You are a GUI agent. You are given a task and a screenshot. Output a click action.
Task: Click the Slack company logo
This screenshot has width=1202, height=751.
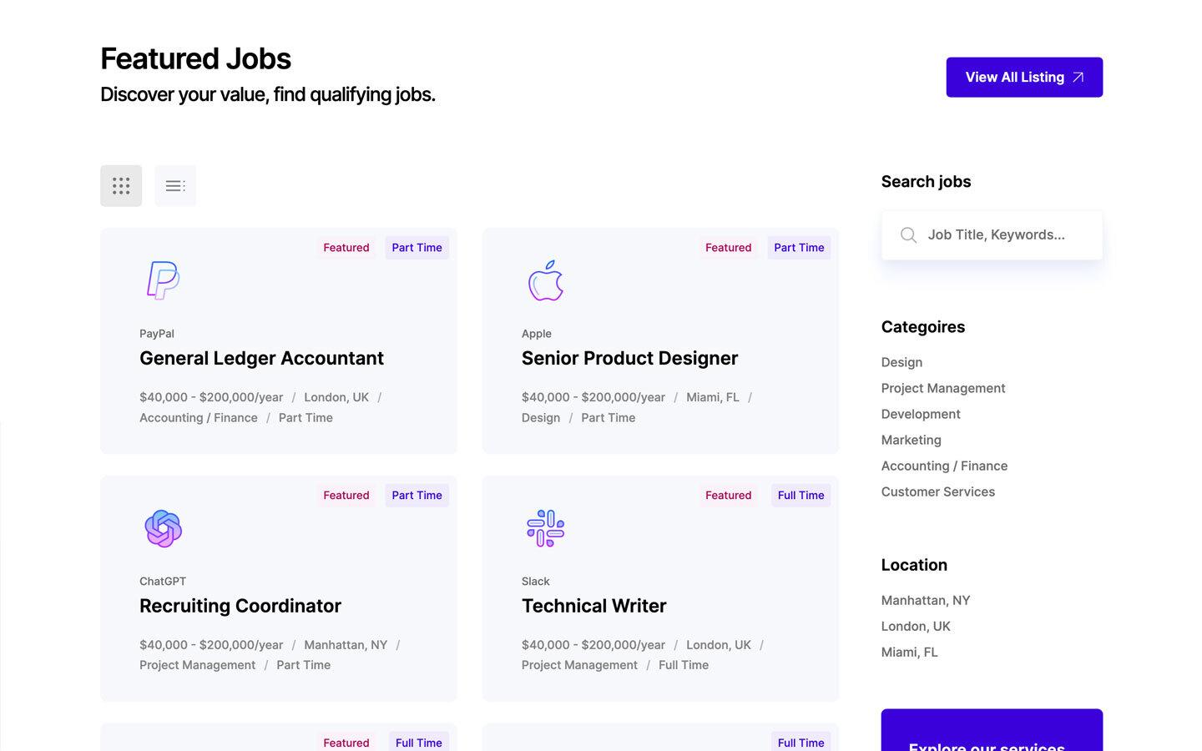(545, 527)
